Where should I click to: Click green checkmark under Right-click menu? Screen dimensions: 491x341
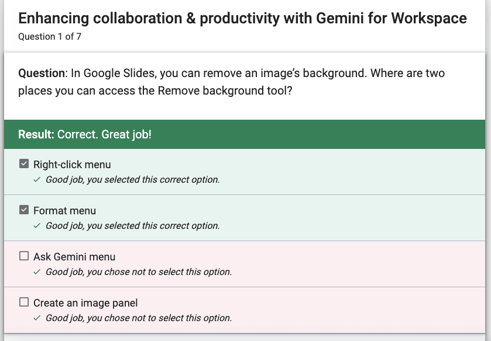point(37,180)
